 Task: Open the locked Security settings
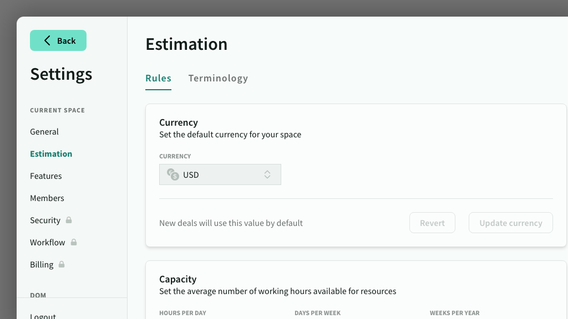coord(45,220)
